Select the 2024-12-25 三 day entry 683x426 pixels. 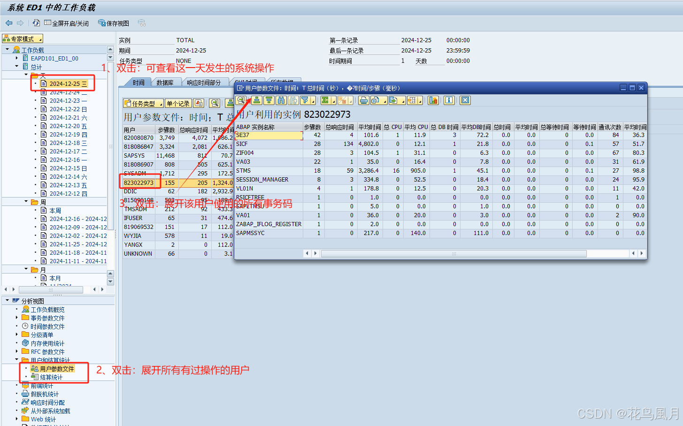pos(68,84)
